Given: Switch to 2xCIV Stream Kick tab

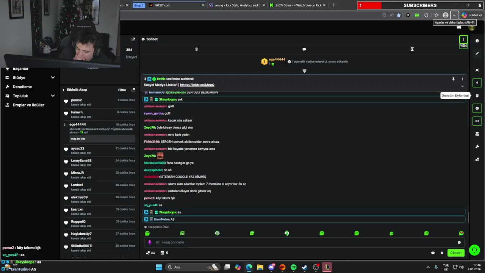Looking at the screenshot, I should (298, 5).
